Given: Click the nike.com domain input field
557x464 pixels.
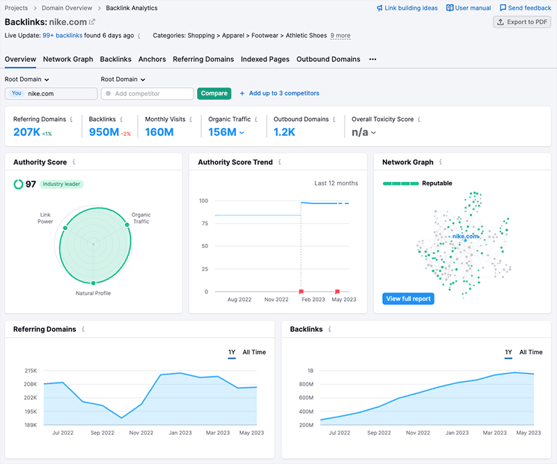Looking at the screenshot, I should pos(51,93).
